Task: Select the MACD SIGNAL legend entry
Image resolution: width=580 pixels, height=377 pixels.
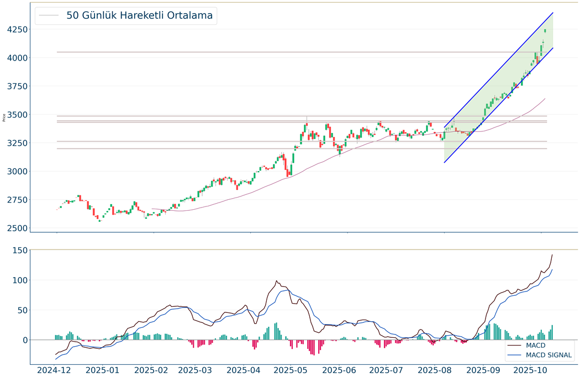Action: point(549,355)
